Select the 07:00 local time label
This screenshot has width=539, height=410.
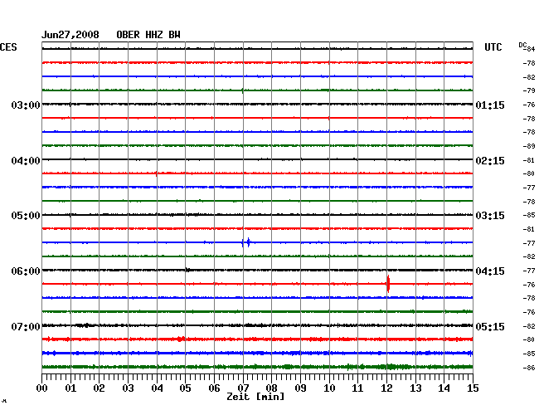pyautogui.click(x=26, y=326)
